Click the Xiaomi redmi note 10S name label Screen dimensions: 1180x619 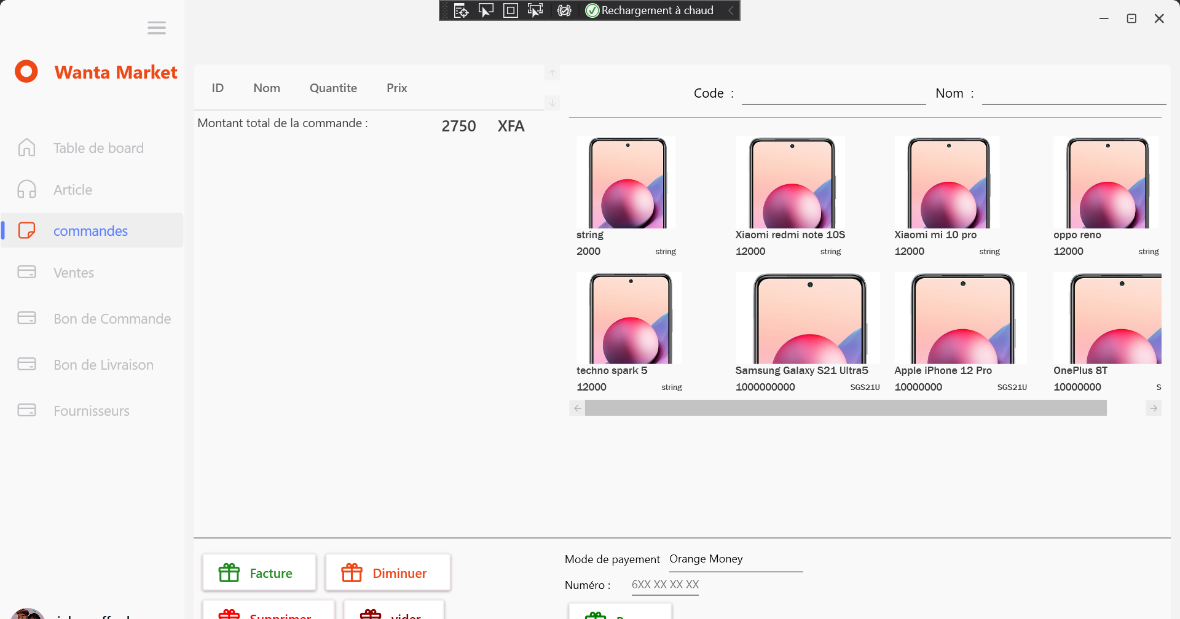(790, 235)
